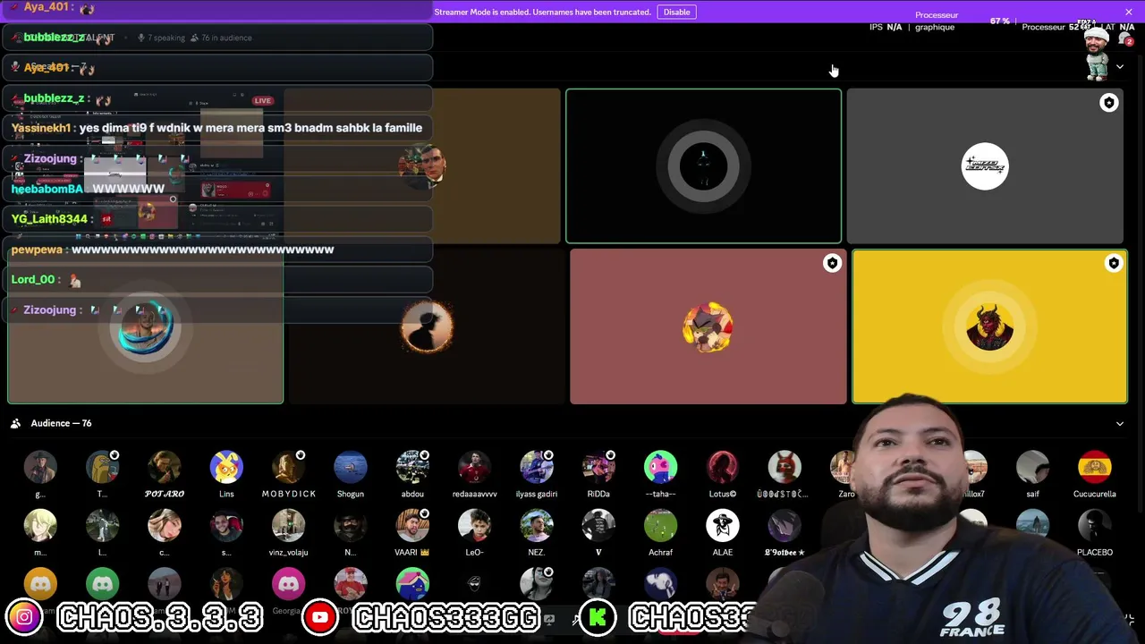Open Lotus©'s red avatar

click(x=722, y=467)
